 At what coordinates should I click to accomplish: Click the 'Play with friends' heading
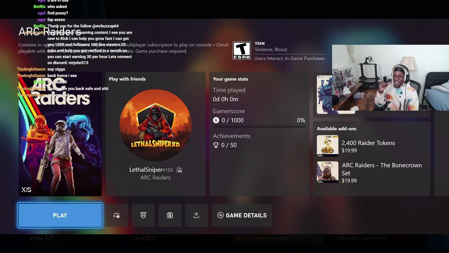[127, 79]
